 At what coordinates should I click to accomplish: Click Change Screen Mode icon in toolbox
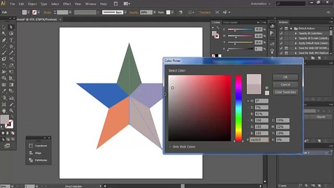(x=7, y=146)
